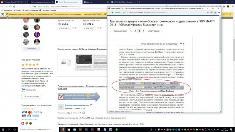Open illustration page 4
This screenshot has width=235, height=132.
coord(143,31)
